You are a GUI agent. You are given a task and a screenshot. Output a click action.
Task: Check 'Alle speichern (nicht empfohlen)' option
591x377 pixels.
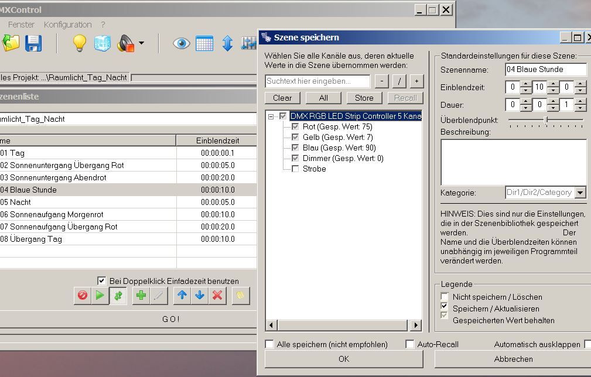269,344
